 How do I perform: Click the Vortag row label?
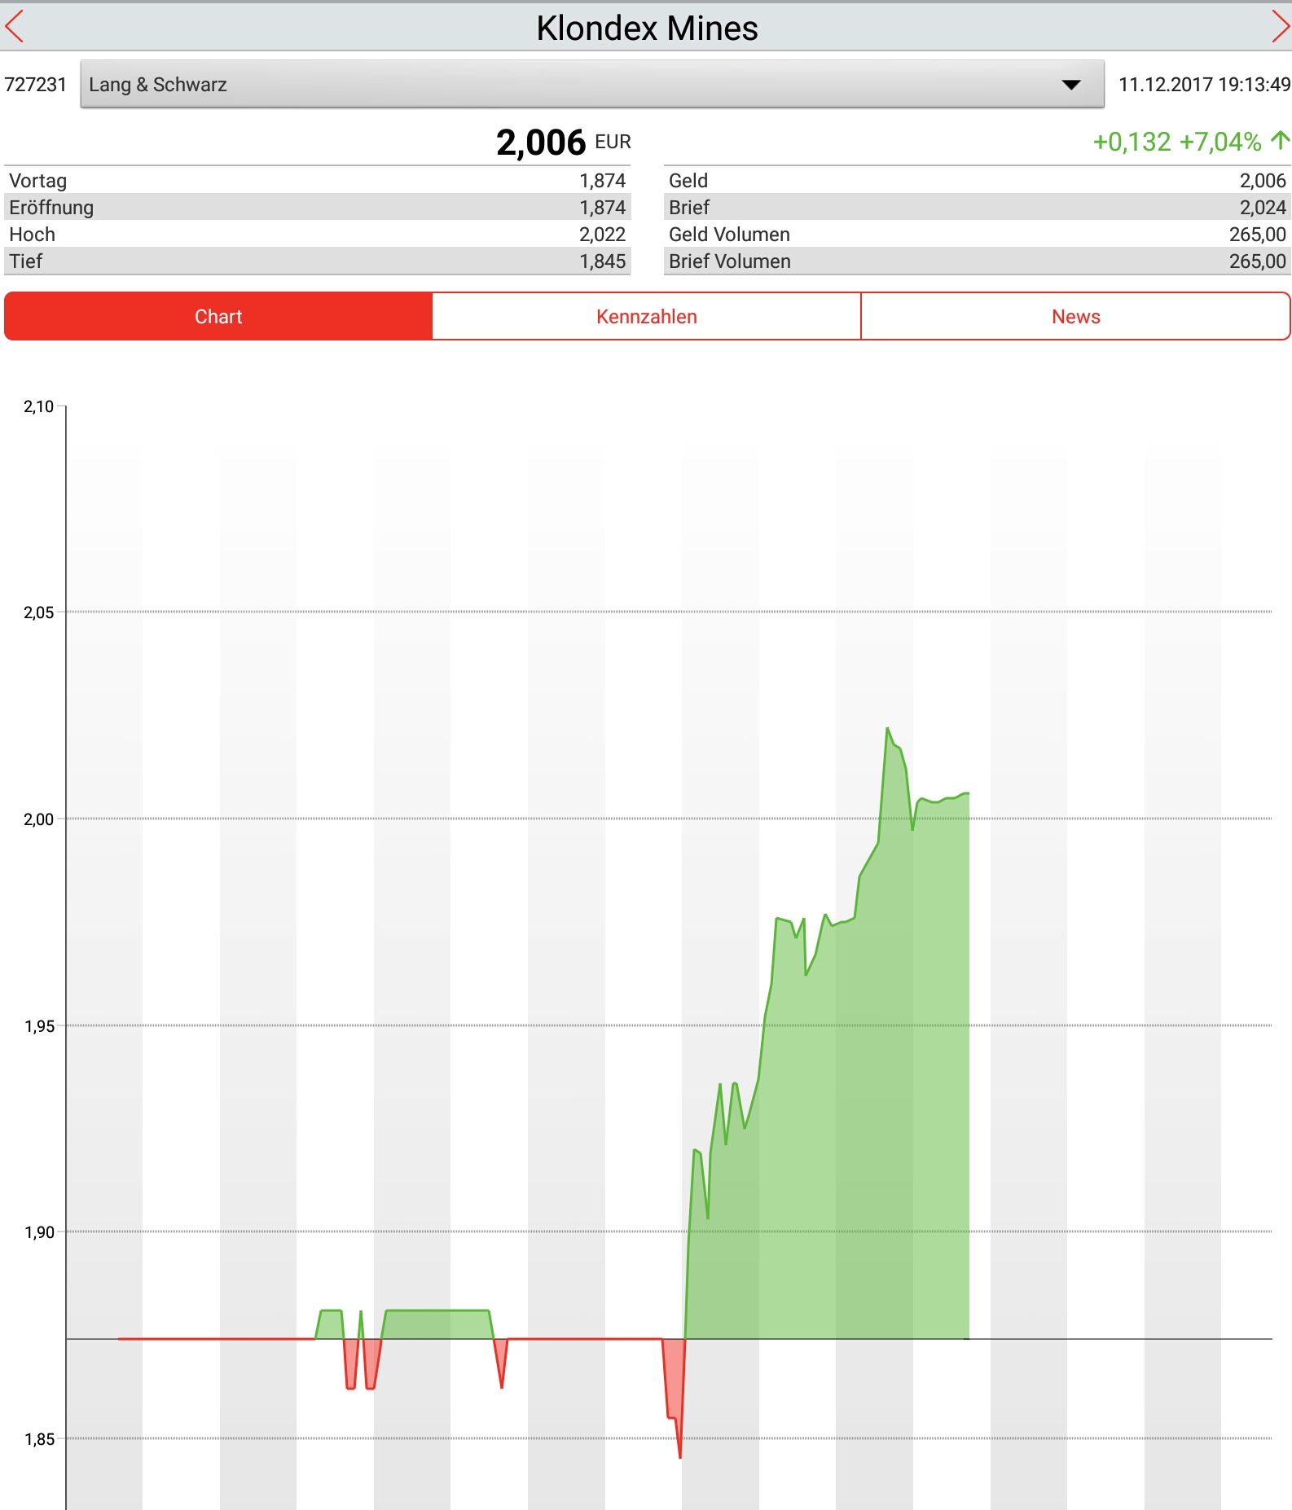(37, 181)
